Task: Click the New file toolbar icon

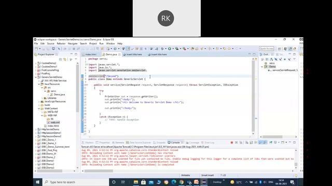Action: (36, 49)
